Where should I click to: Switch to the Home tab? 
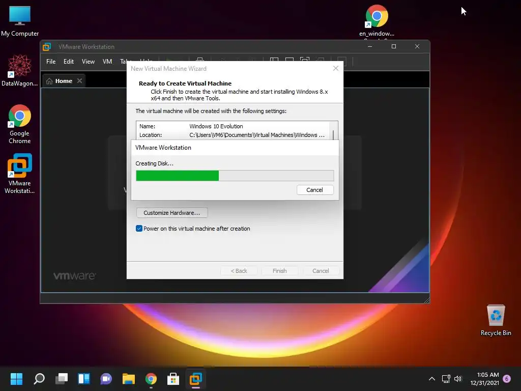pyautogui.click(x=64, y=81)
